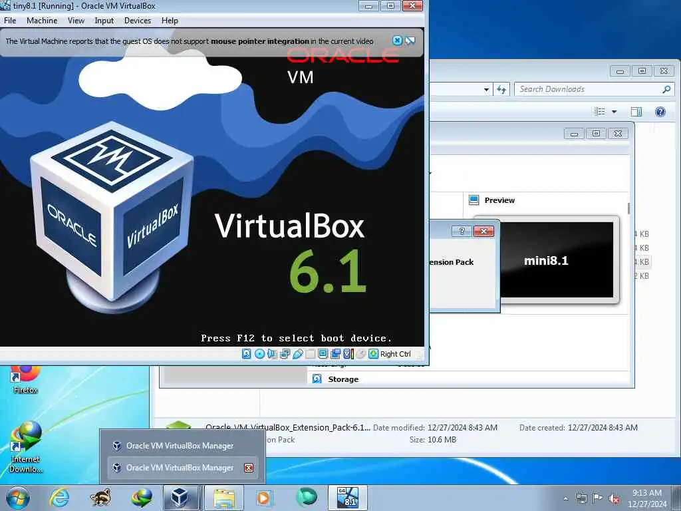Click the Storage section header
The width and height of the screenshot is (681, 511).
343,379
